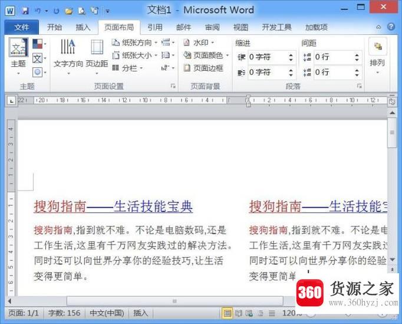Open the 纸张方向 orientation dropdown
Image resolution: width=402 pixels, height=324 pixels.
pos(134,42)
